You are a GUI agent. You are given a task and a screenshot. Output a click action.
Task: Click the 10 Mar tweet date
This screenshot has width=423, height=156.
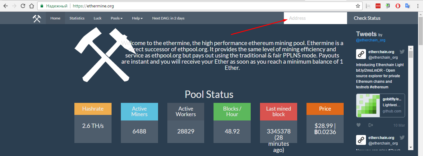[399, 125]
